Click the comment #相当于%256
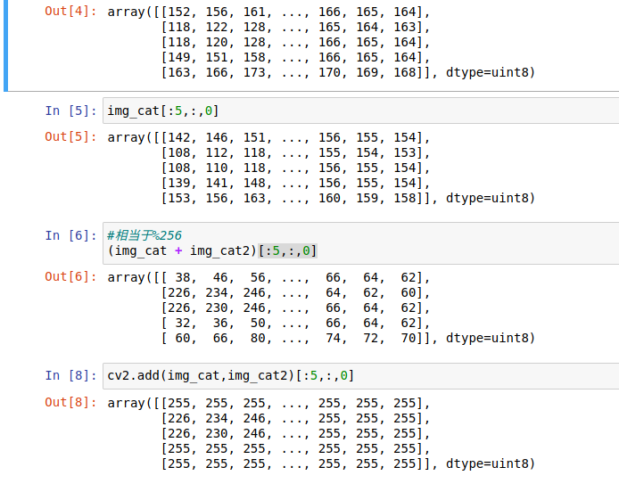The height and width of the screenshot is (492, 619). click(144, 235)
